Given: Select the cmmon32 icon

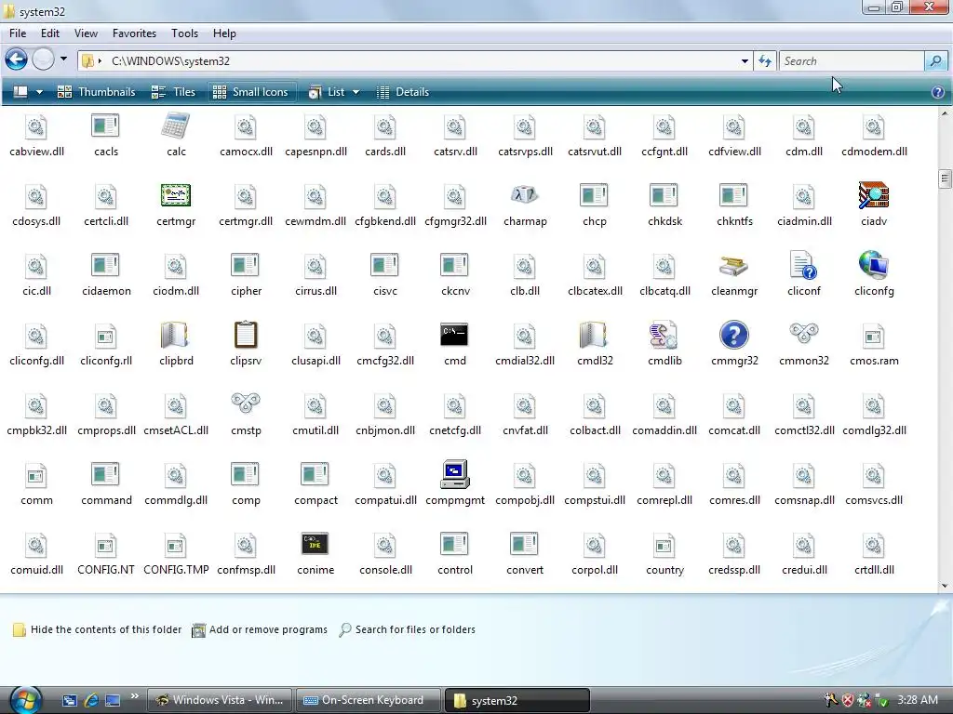Looking at the screenshot, I should point(803,333).
